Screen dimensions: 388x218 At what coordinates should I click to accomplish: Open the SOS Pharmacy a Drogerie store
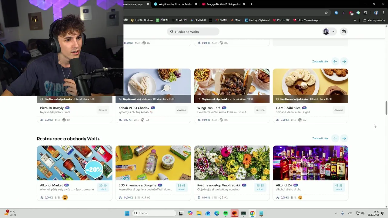coord(153,173)
